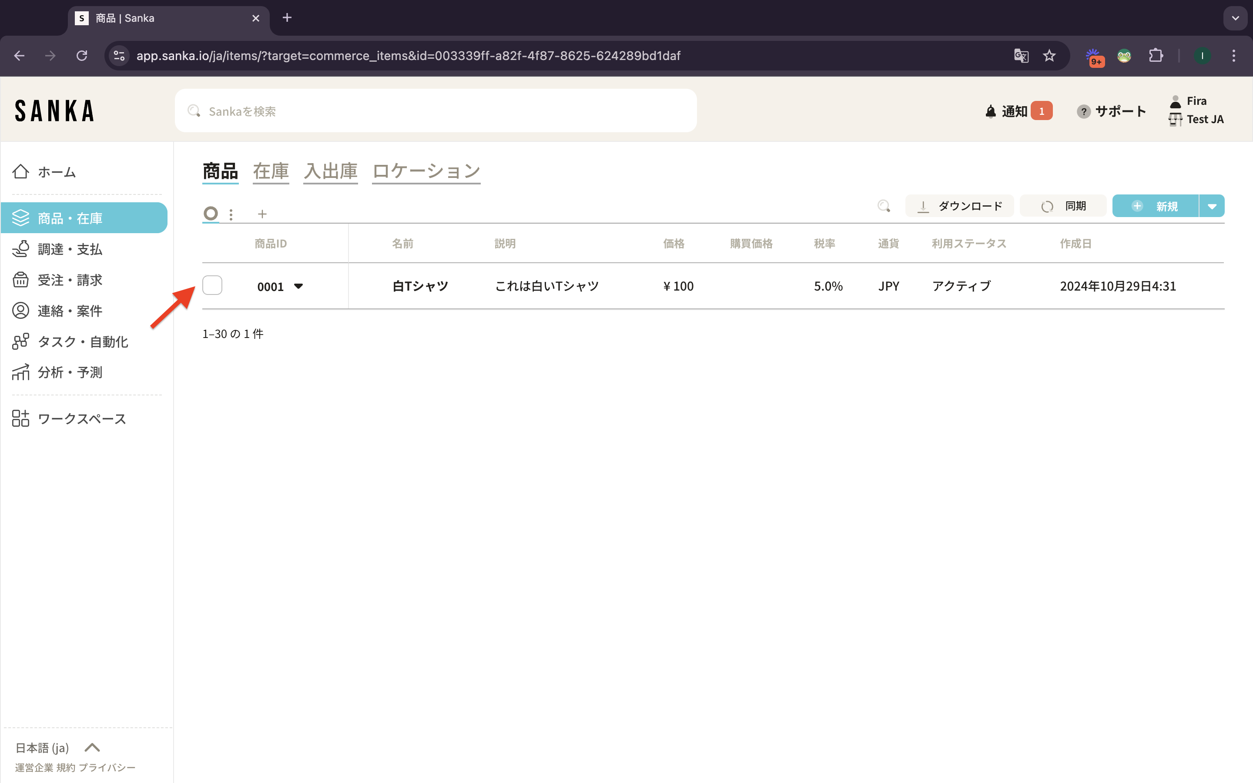The image size is (1253, 783).
Task: Click the Home house icon in sidebar
Action: [x=21, y=171]
